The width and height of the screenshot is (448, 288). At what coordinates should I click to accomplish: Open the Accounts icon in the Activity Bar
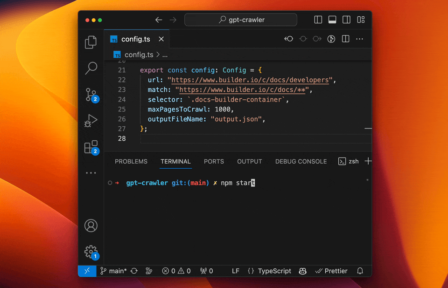tap(91, 226)
